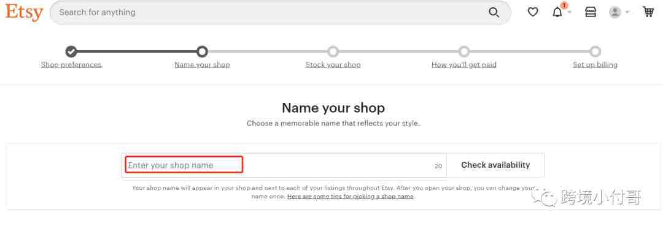The width and height of the screenshot is (663, 226).
Task: Open How you'll get paid step
Action: point(464,65)
